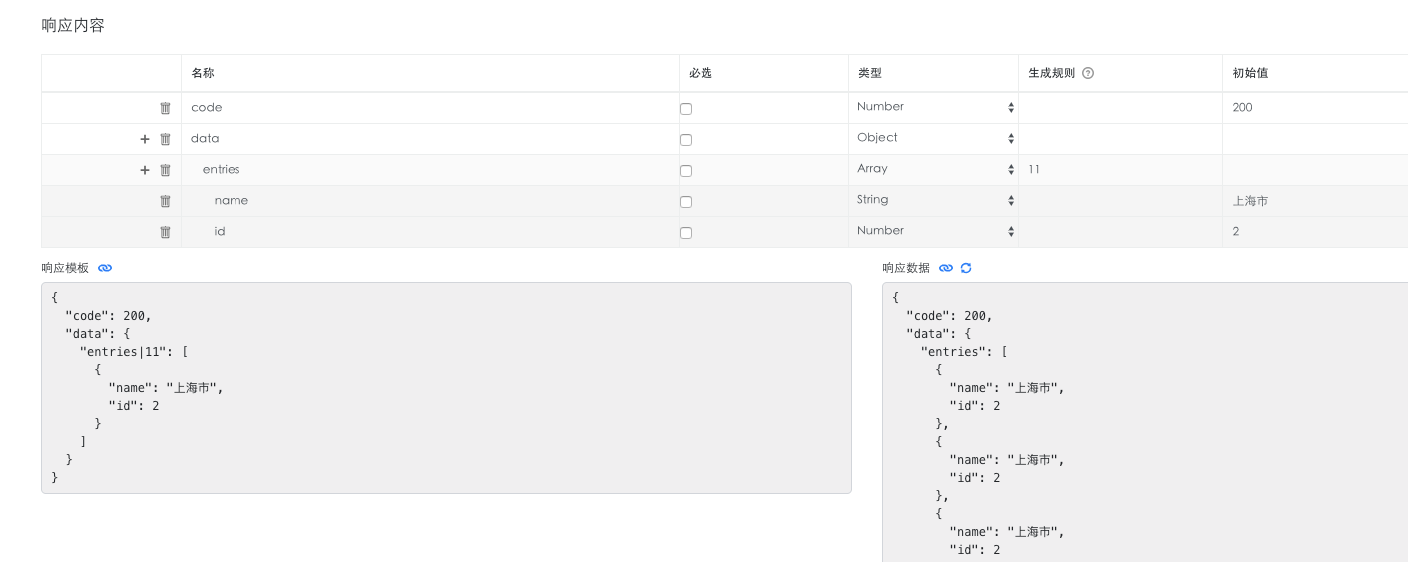Delete the data row with trash icon

(x=166, y=139)
